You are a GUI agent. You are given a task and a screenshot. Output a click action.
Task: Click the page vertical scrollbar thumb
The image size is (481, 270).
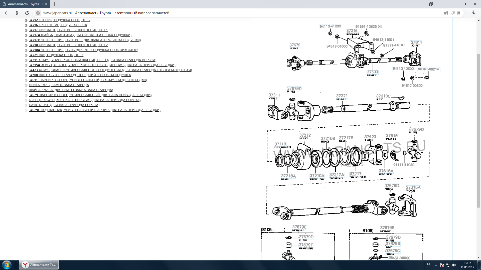tap(479, 131)
